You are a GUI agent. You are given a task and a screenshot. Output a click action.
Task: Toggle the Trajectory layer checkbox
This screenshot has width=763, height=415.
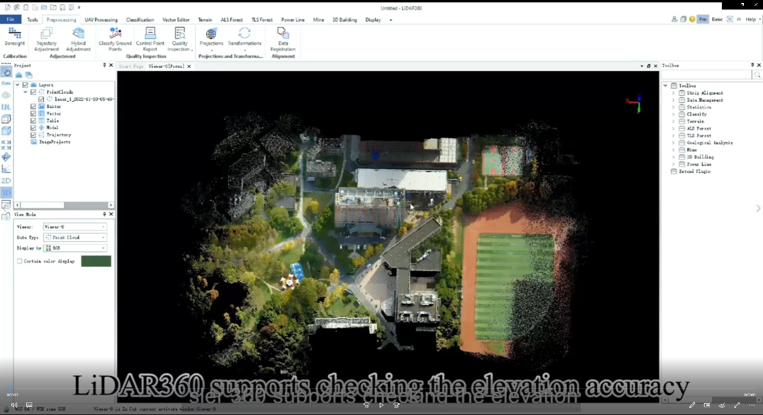pos(33,135)
